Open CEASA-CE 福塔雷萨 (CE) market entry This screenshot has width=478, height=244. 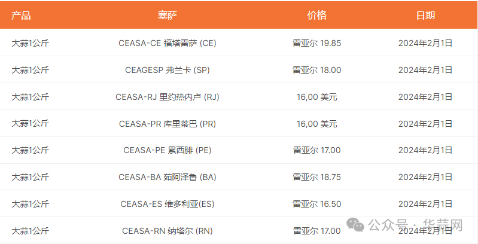(168, 43)
